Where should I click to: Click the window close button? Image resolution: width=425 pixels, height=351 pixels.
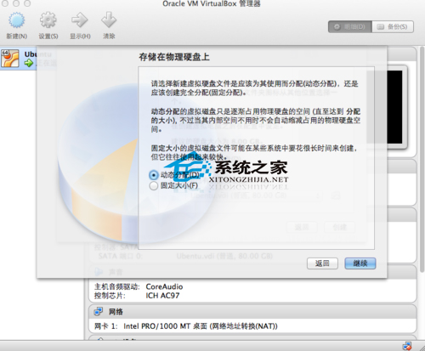click(5, 3)
